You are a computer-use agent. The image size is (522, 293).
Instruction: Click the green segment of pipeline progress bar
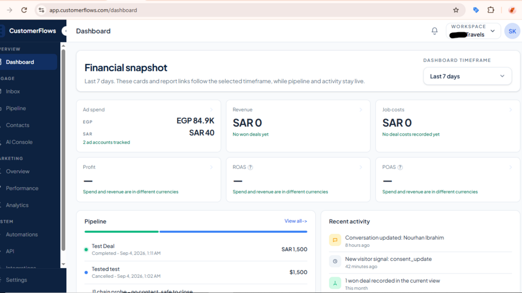pos(121,232)
